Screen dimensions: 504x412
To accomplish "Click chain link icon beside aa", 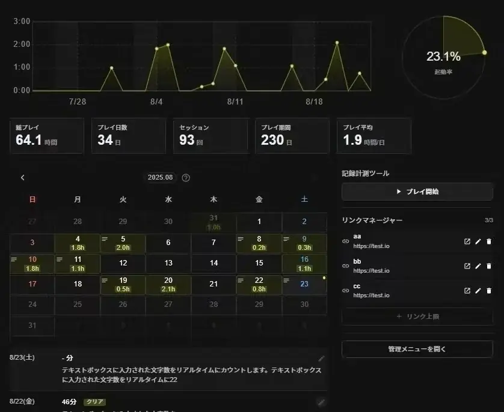I will (x=346, y=241).
